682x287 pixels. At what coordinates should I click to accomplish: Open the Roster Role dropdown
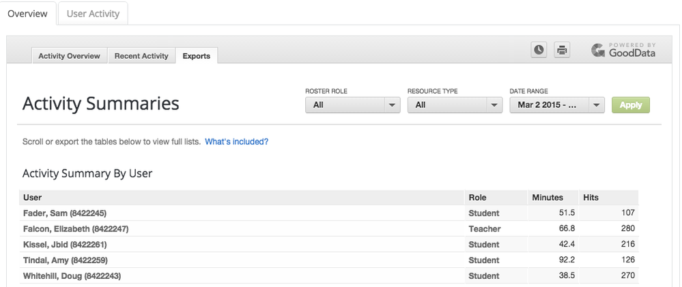[x=352, y=105]
